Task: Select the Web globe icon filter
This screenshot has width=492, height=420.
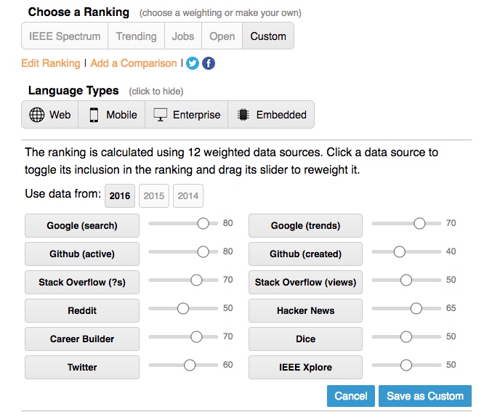Action: [37, 115]
